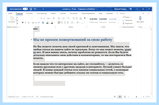Click the sort icon
159x105 pixels.
point(81,18)
